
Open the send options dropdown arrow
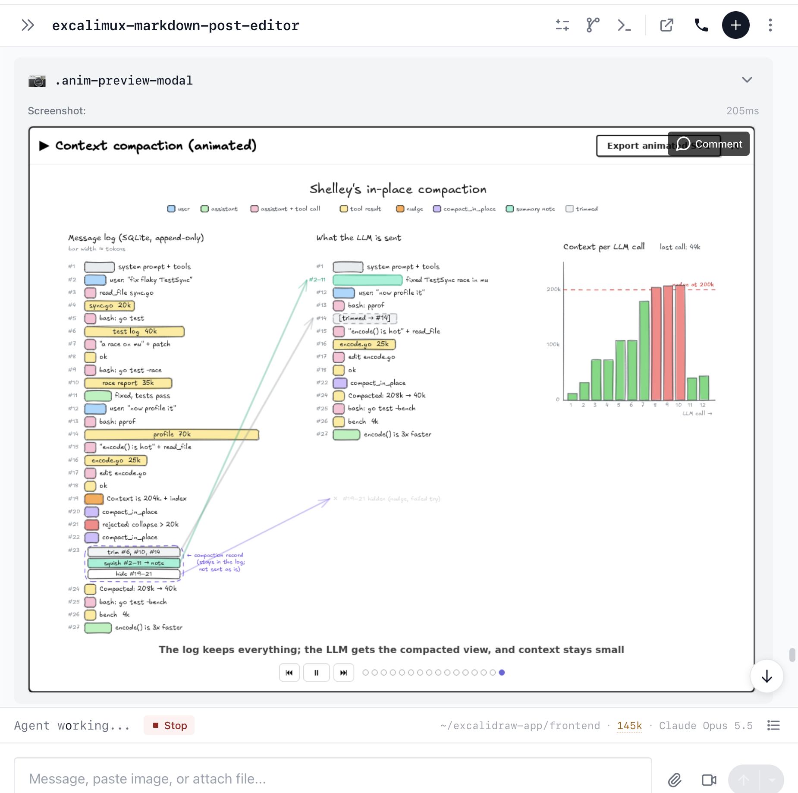click(x=772, y=780)
